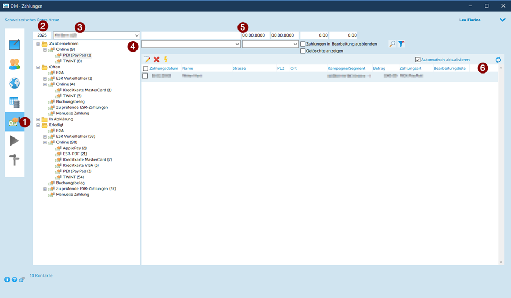Click the In Abklärung folder icon
511x298 pixels.
click(x=45, y=119)
